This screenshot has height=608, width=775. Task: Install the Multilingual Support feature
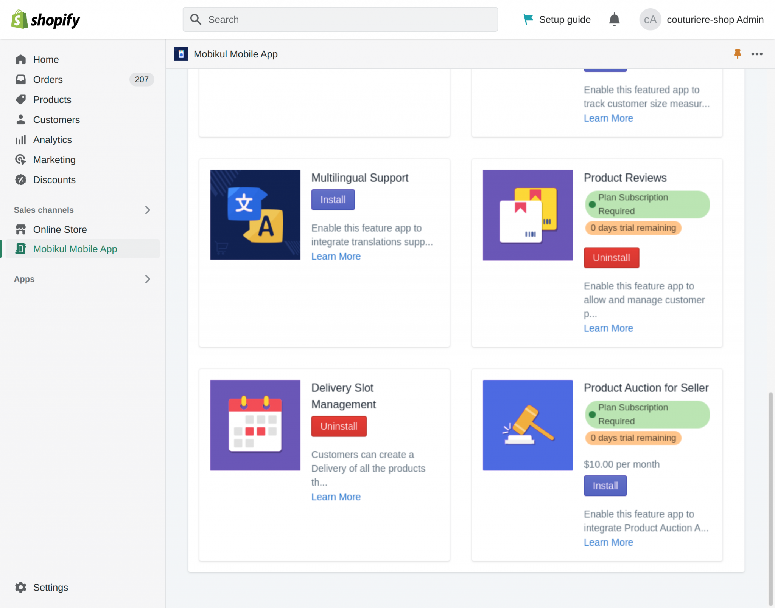pos(333,200)
